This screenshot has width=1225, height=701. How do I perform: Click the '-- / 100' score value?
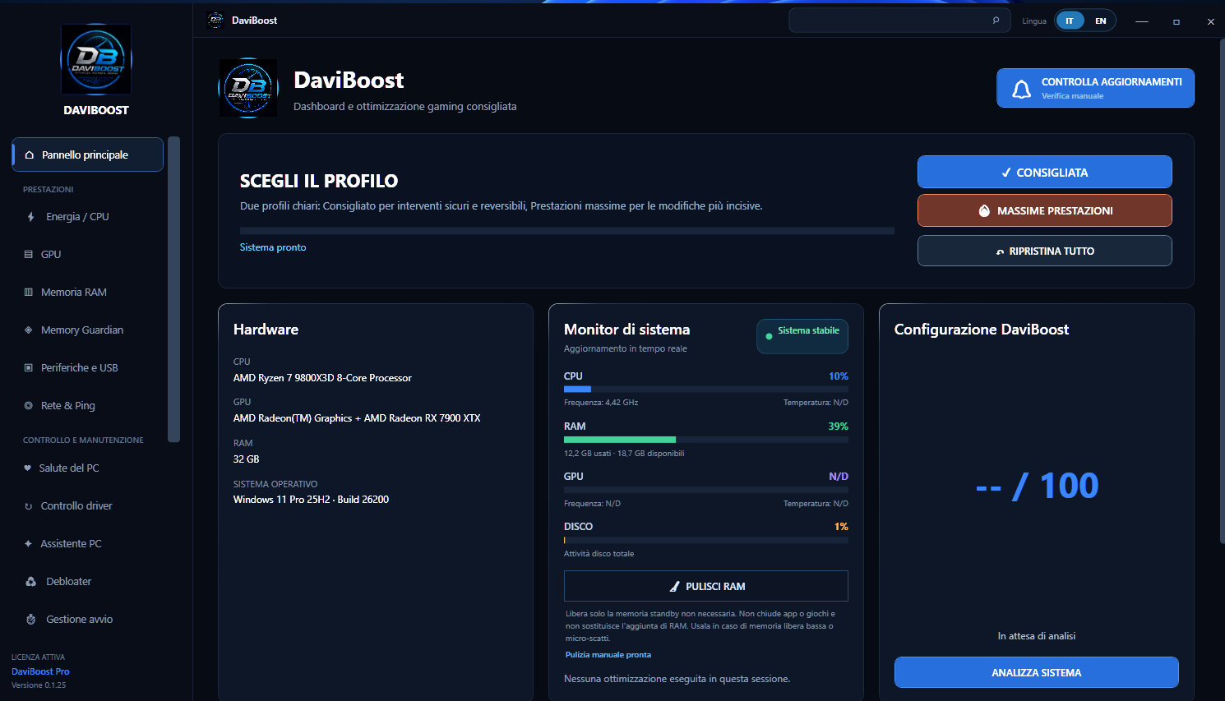pos(1037,486)
